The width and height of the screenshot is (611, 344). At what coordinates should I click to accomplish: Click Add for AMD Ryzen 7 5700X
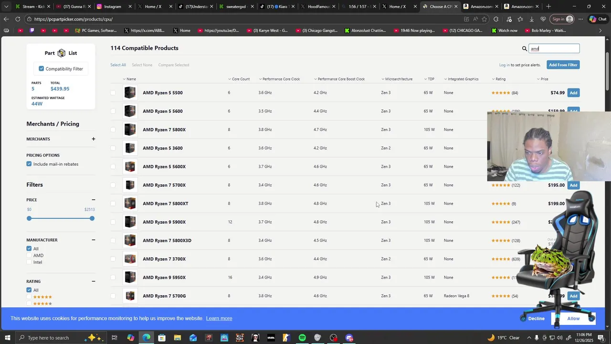click(x=573, y=185)
